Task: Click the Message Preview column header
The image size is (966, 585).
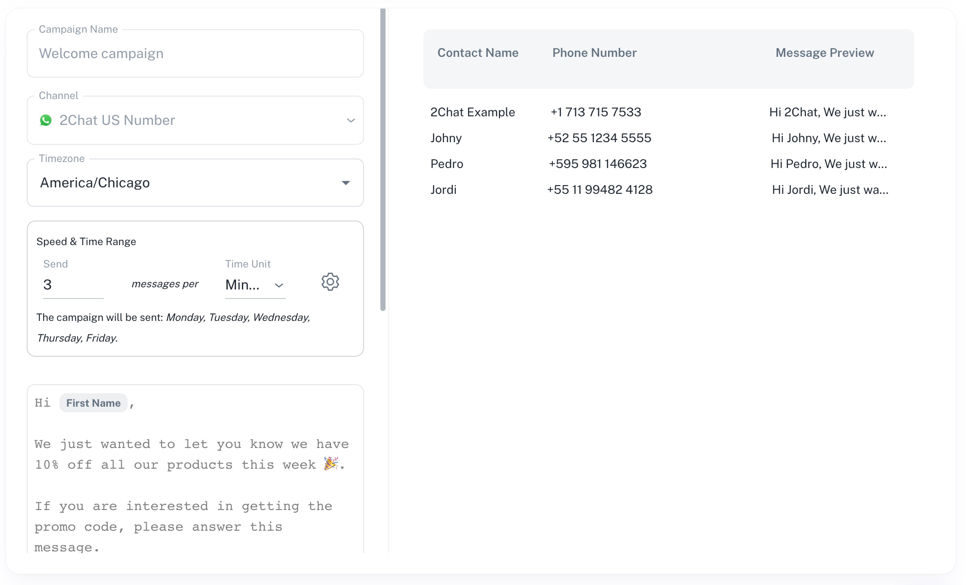Action: (x=825, y=53)
